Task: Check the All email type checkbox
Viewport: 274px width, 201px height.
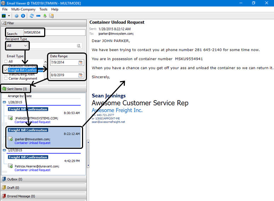Action: 6,62
